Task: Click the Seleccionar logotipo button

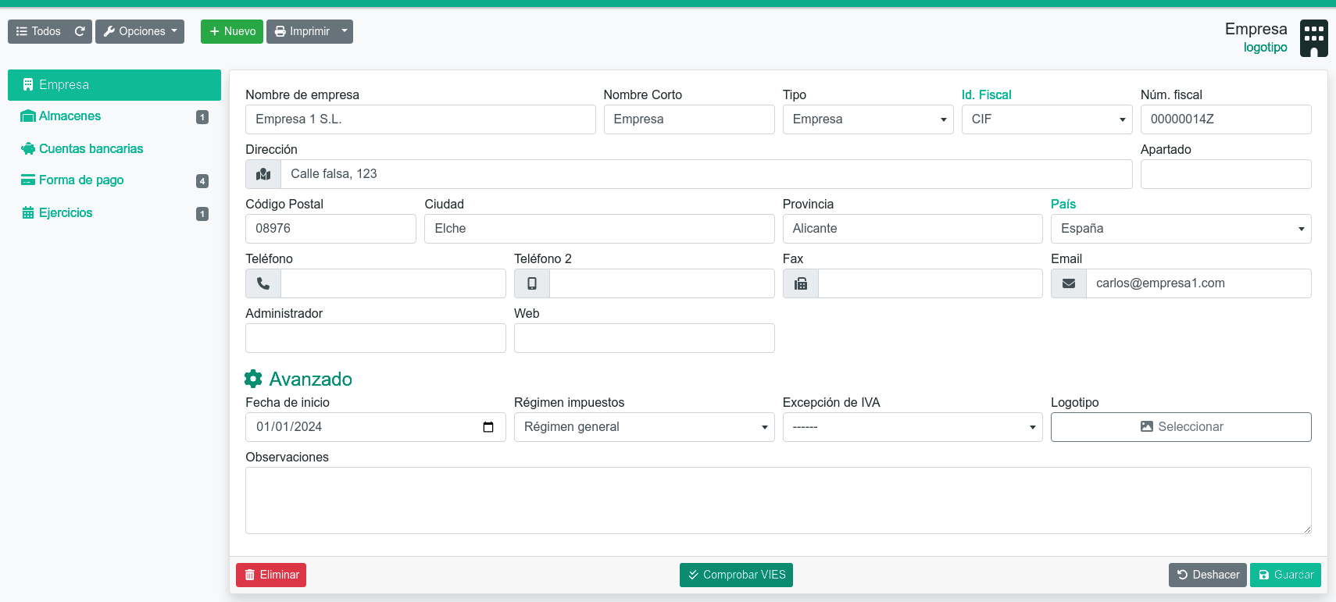Action: [x=1181, y=427]
